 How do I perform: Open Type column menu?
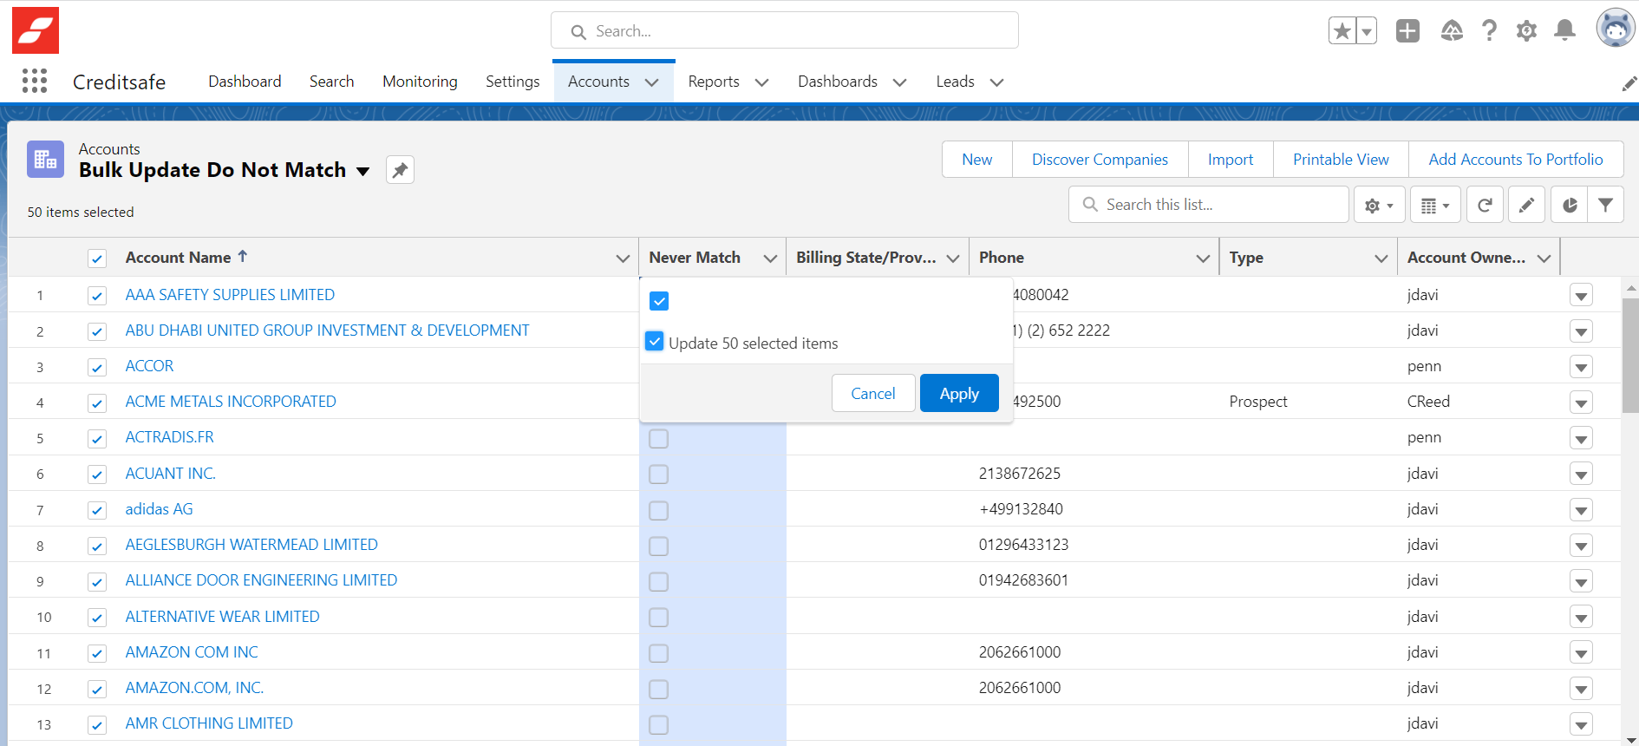pos(1381,258)
